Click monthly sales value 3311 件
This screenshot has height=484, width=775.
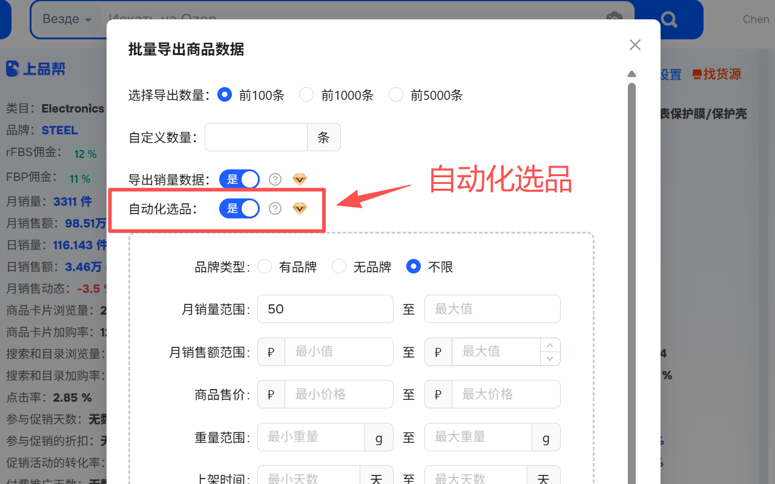point(73,201)
